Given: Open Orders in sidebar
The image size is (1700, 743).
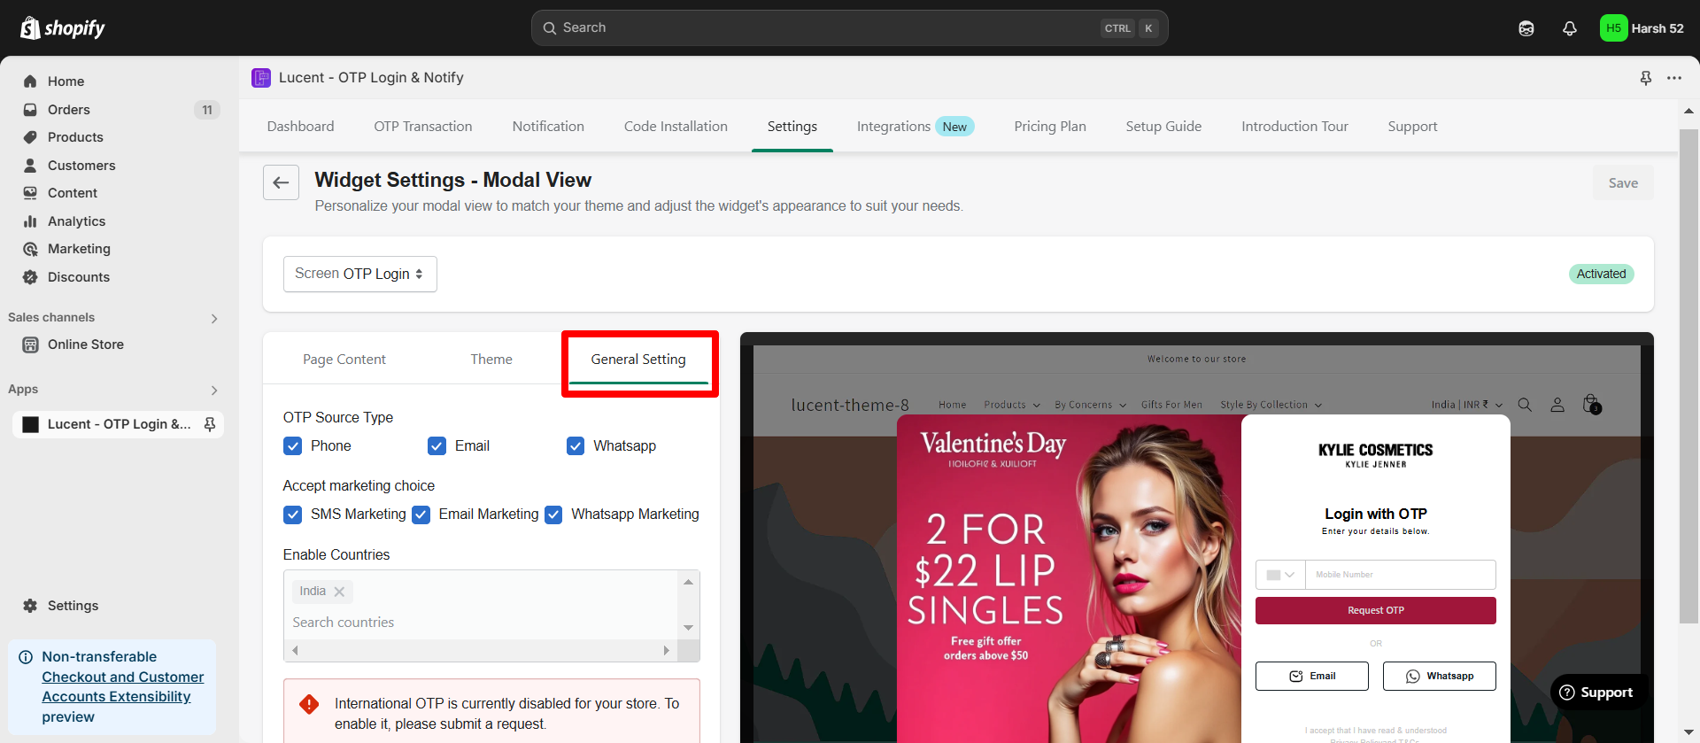Looking at the screenshot, I should (x=69, y=110).
